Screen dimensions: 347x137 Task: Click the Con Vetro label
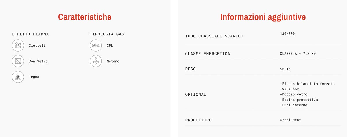coord(38,61)
